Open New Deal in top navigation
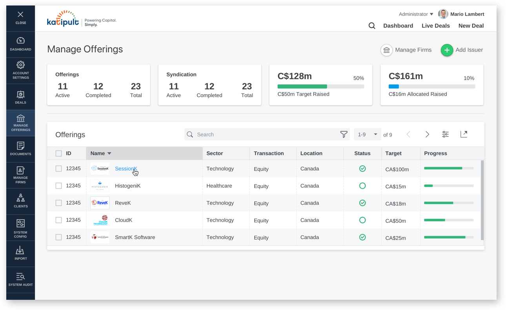Viewport: 506px width, 310px height. click(471, 26)
